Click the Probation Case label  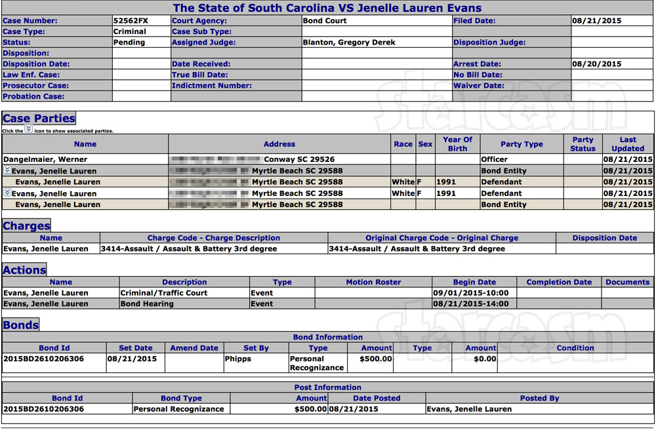point(33,96)
